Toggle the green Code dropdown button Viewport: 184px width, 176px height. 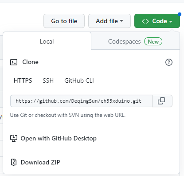[157, 21]
